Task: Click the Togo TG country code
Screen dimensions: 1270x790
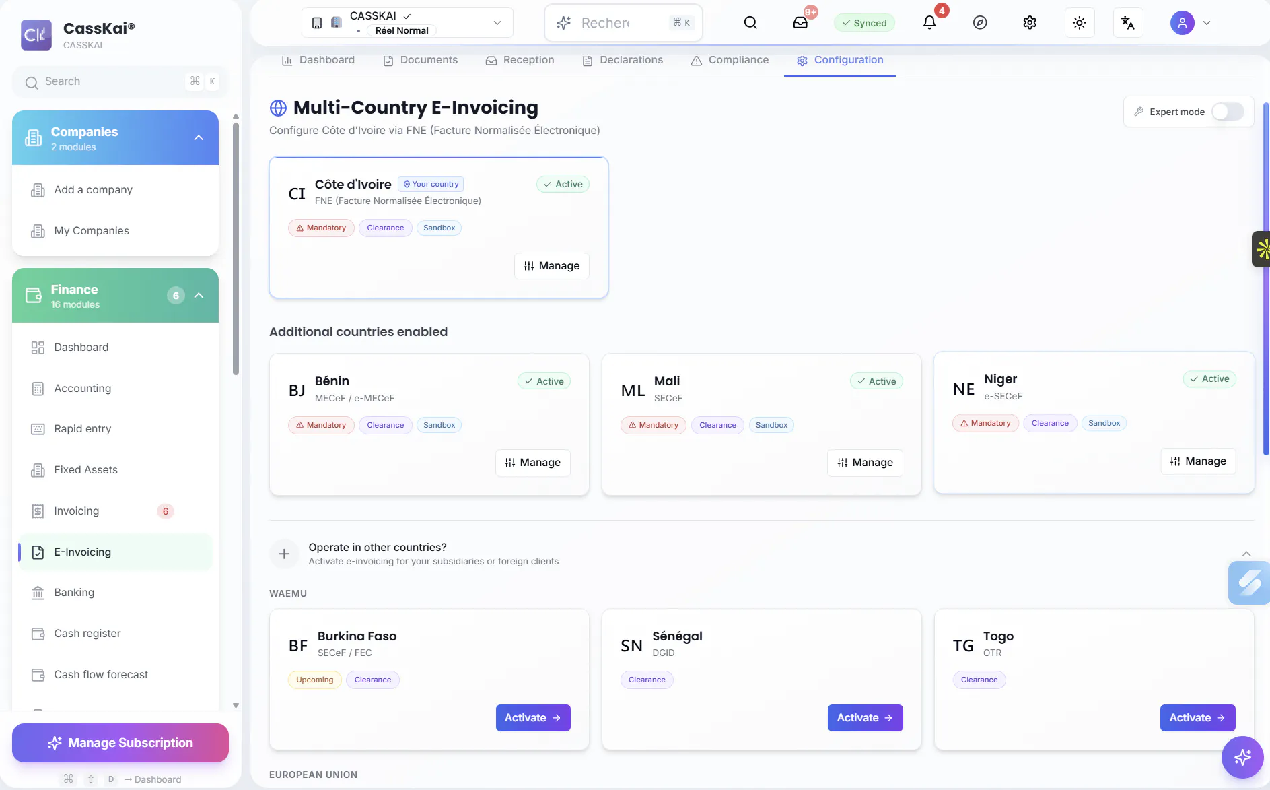Action: (x=963, y=646)
